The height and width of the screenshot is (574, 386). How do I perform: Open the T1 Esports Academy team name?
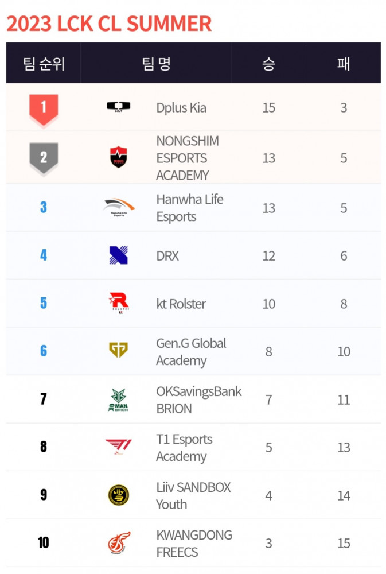pyautogui.click(x=185, y=448)
